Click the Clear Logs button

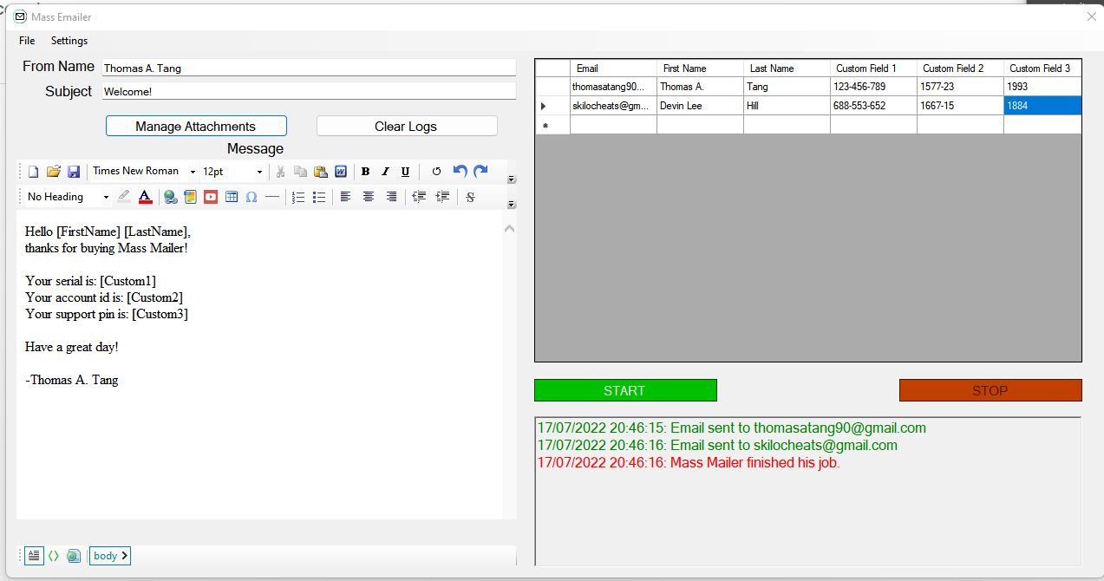(407, 126)
